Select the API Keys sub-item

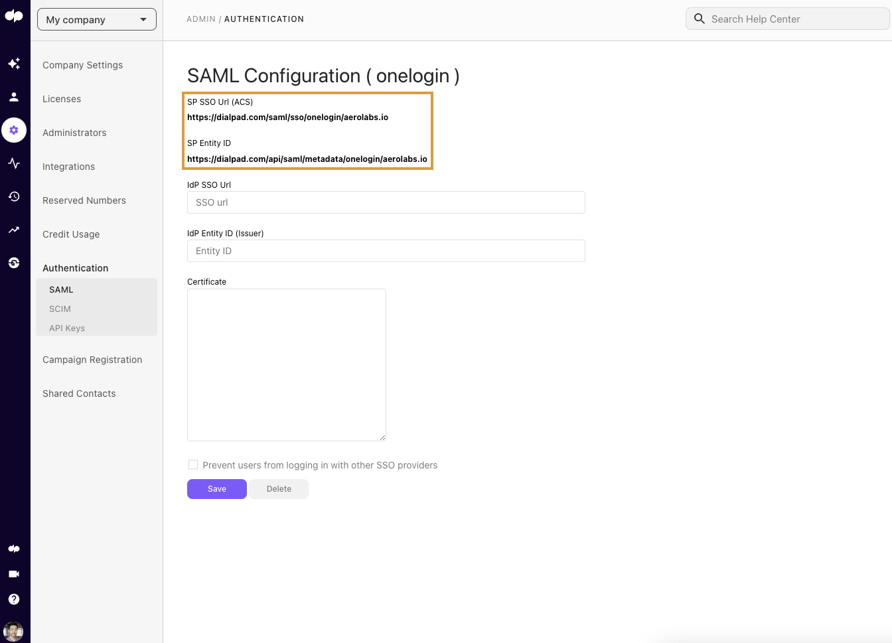pos(67,328)
